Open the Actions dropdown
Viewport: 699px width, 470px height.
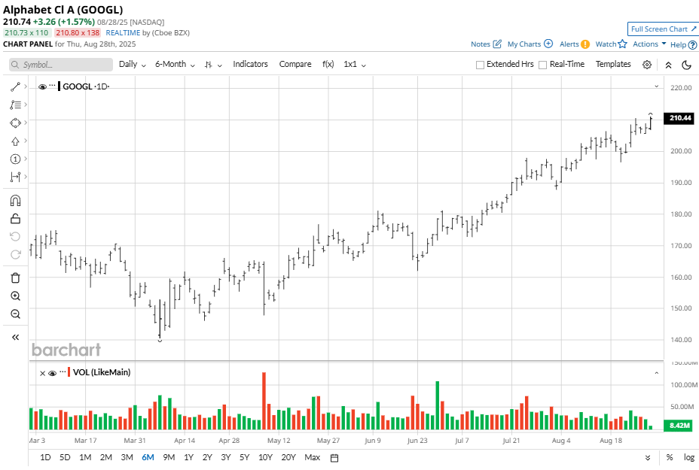[x=649, y=44]
